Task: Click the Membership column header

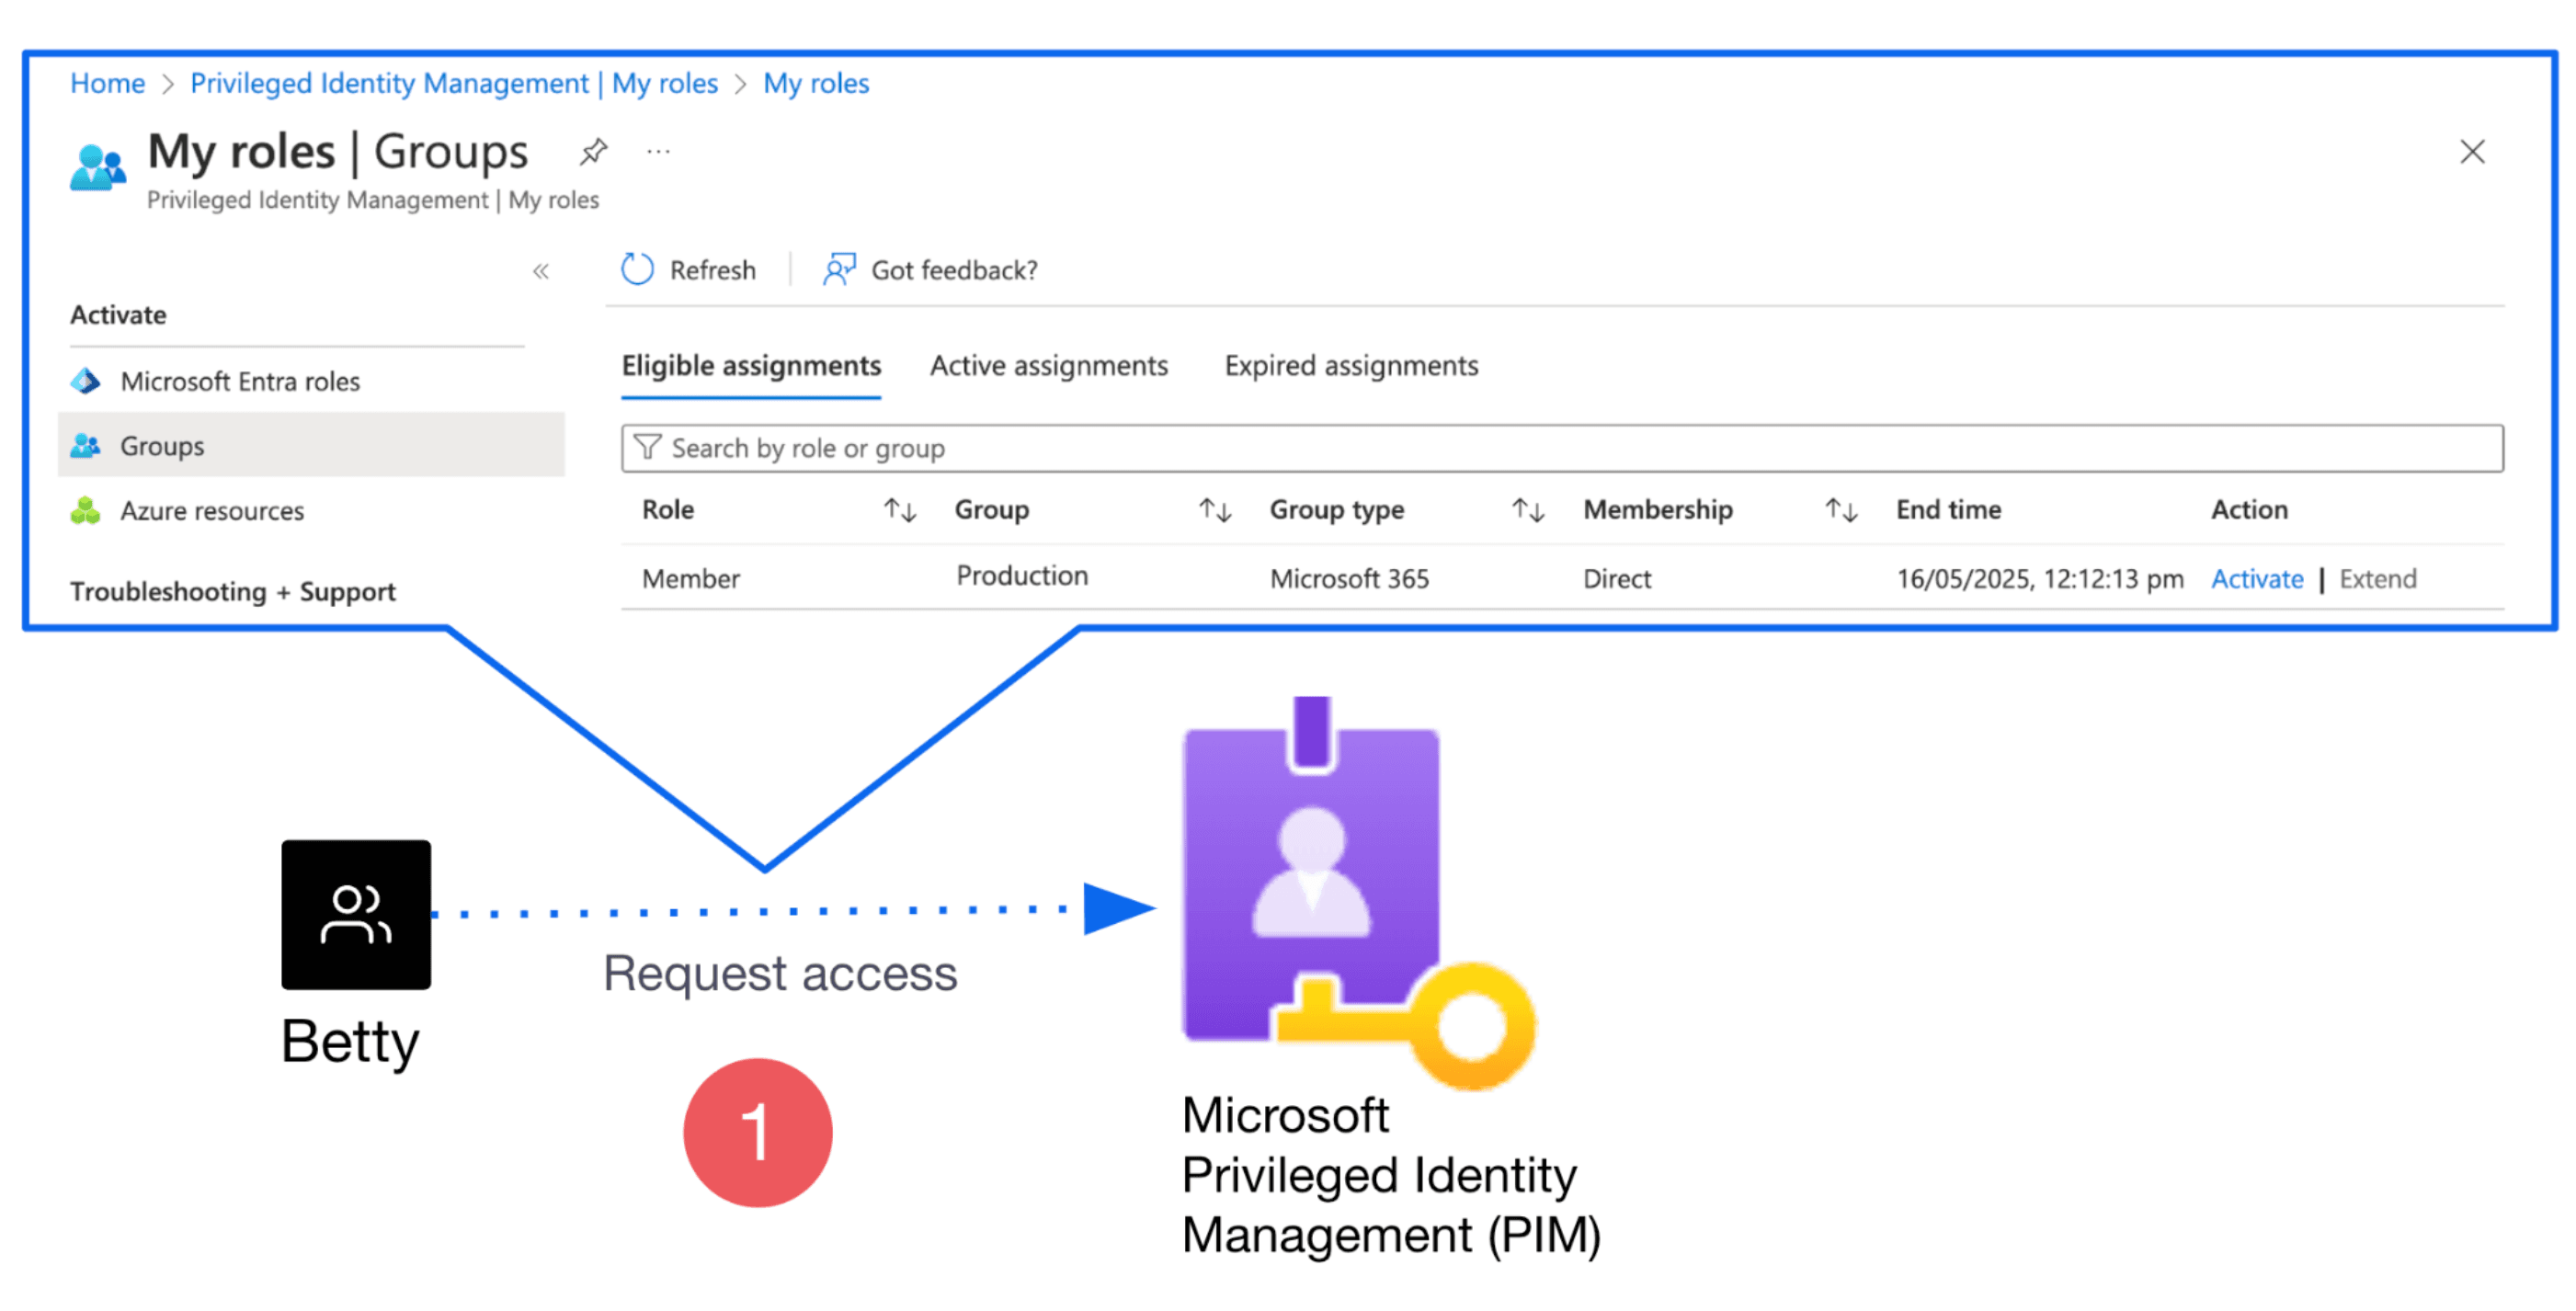Action: 1657,510
